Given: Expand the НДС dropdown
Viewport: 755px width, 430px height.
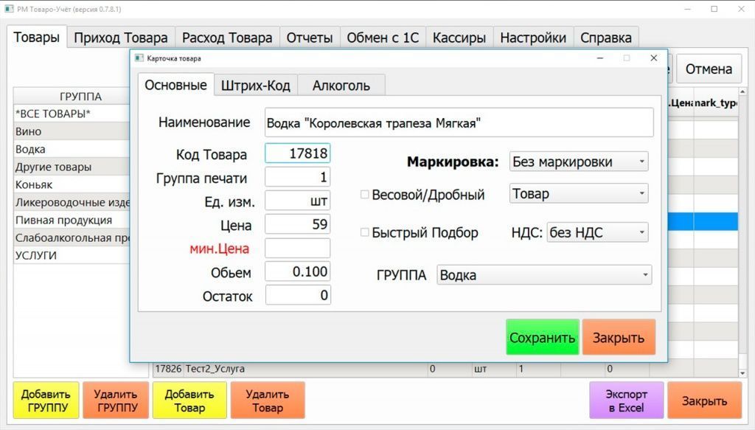Looking at the screenshot, I should [x=597, y=232].
